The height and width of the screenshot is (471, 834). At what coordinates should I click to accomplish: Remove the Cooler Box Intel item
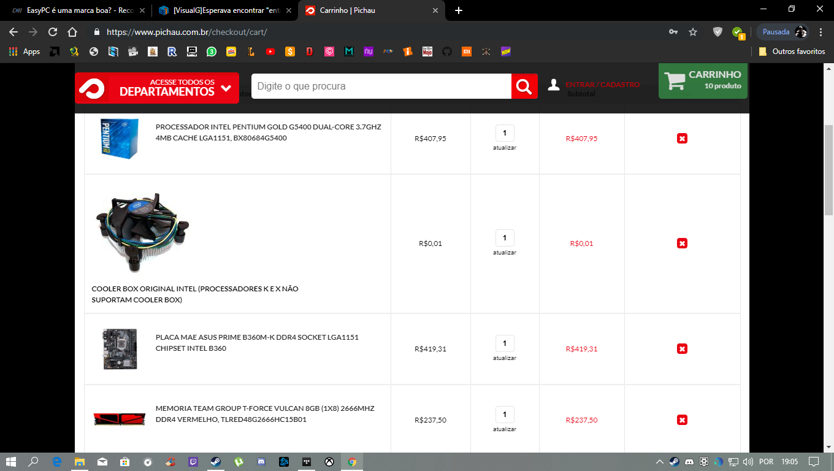(x=682, y=243)
